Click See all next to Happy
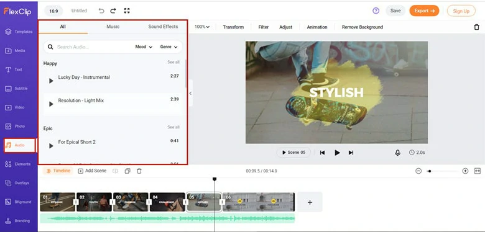The width and height of the screenshot is (485, 232). (173, 62)
